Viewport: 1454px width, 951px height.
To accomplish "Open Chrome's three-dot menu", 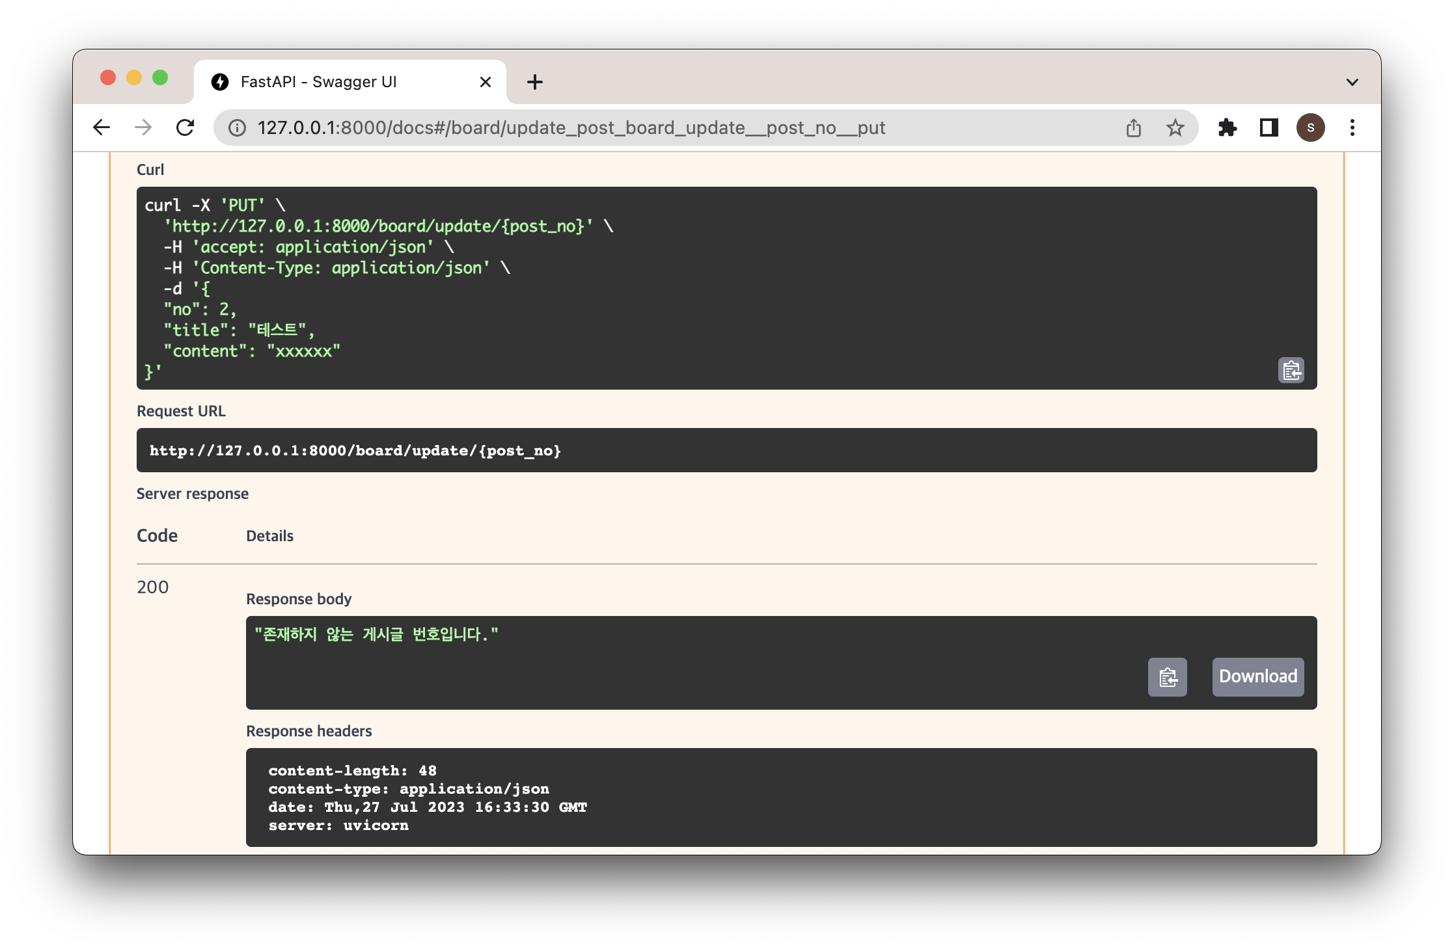I will [x=1352, y=127].
